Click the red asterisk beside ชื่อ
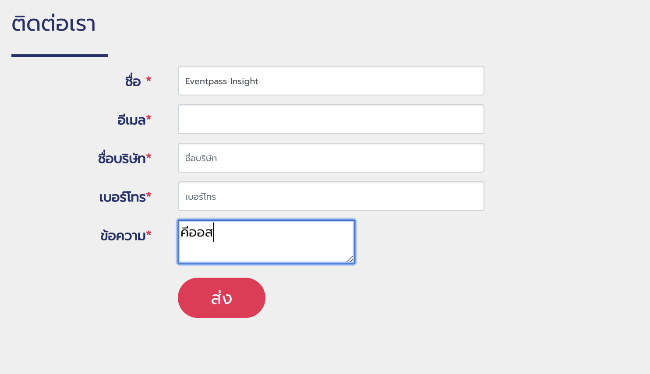 click(x=148, y=79)
